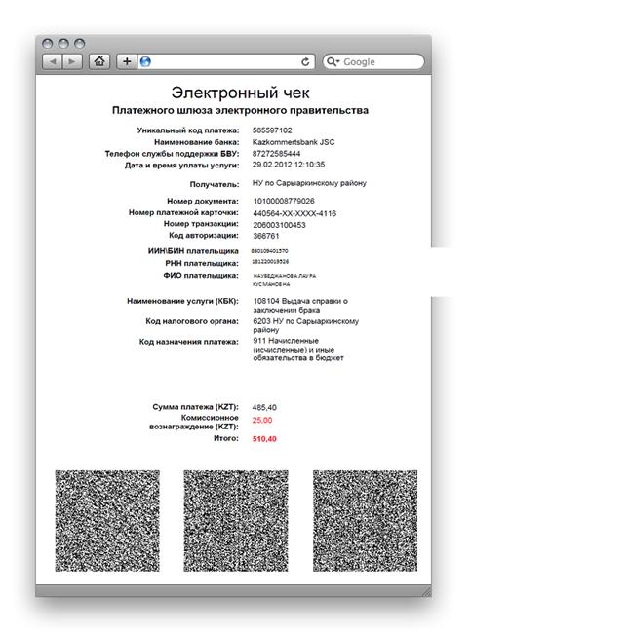Select document number 1010000877902​6
The image size is (627, 632).
pyautogui.click(x=284, y=201)
